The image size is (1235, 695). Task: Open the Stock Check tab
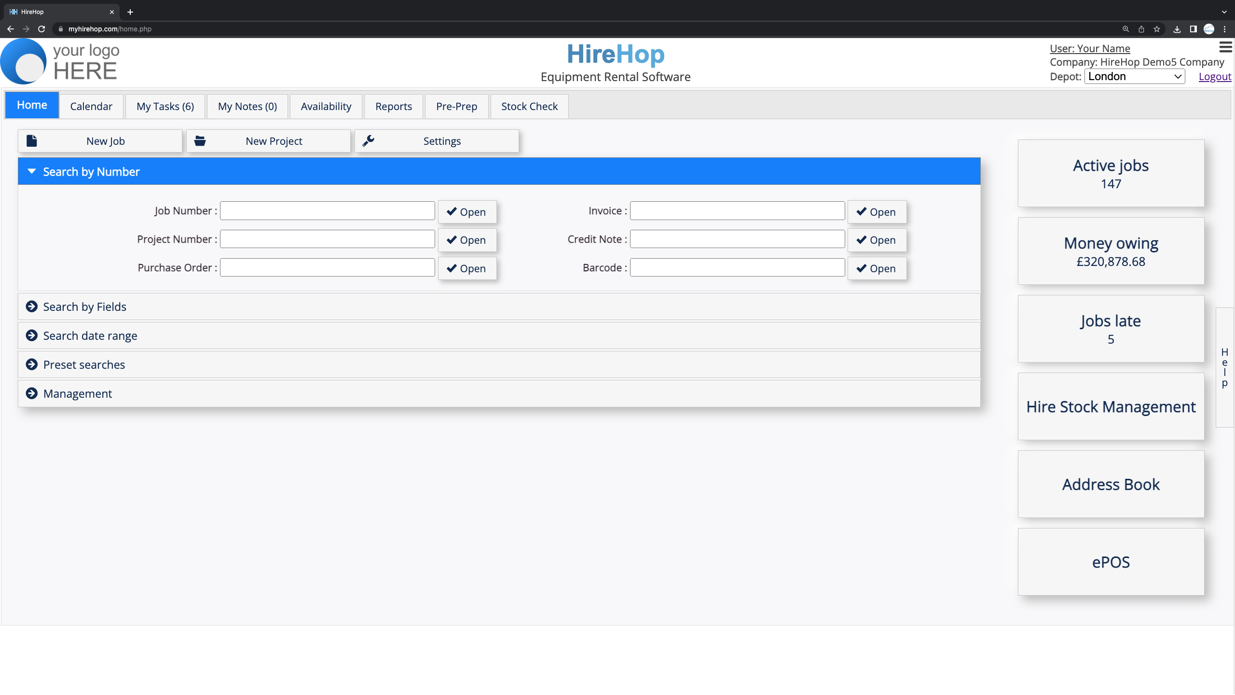click(x=529, y=106)
